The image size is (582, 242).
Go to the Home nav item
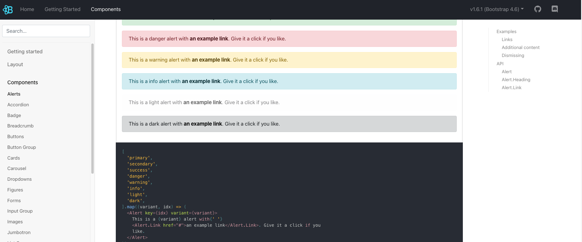point(27,9)
